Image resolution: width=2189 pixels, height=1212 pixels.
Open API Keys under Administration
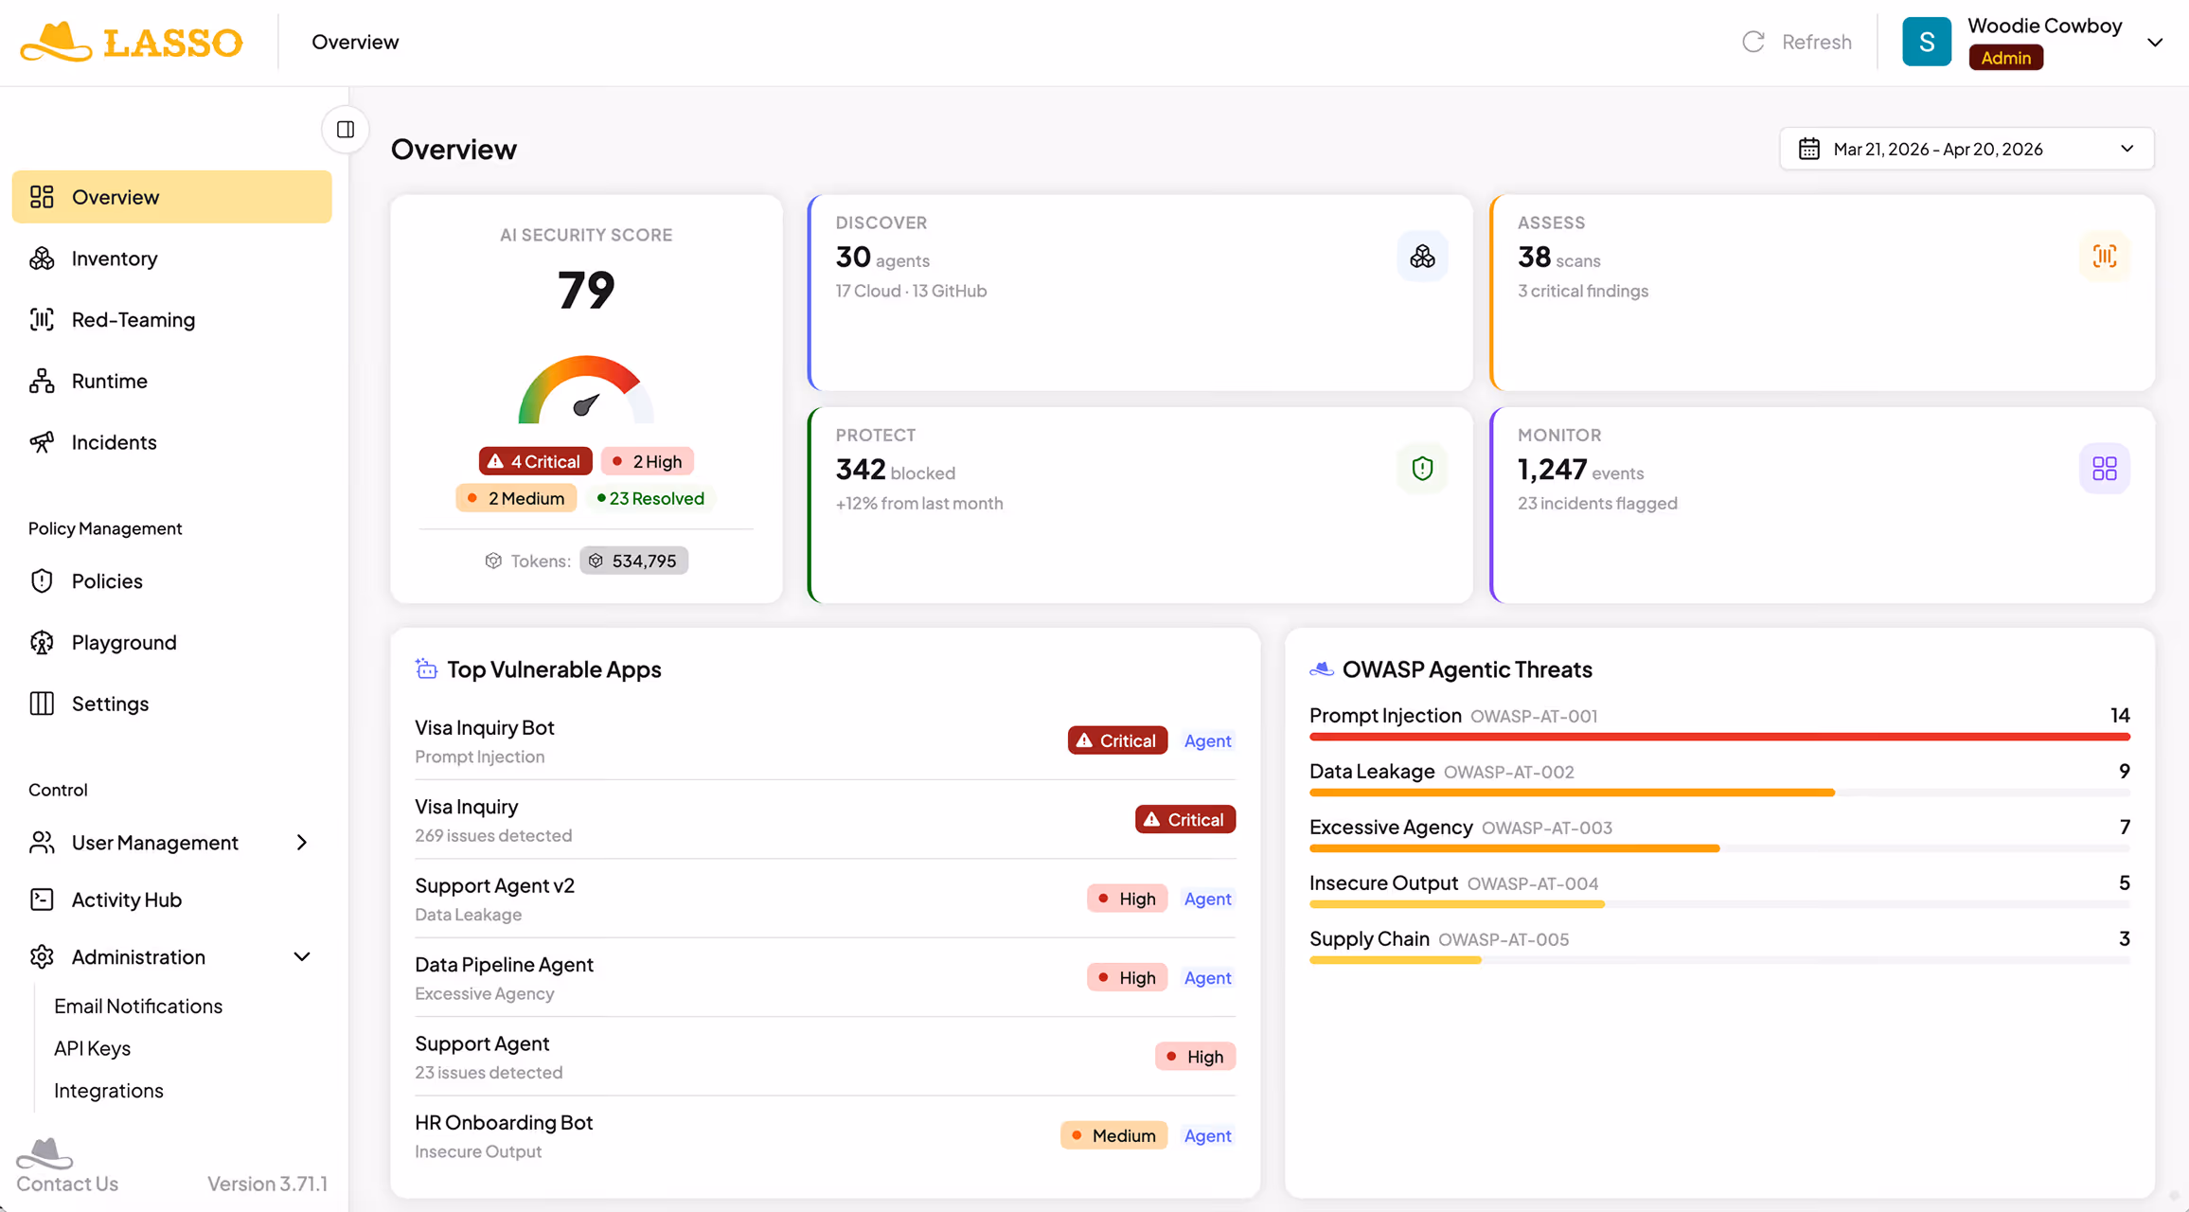click(92, 1048)
